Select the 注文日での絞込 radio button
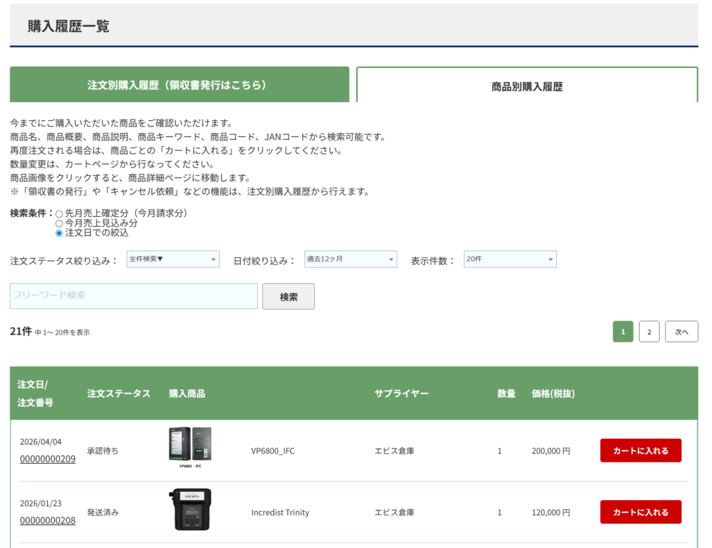The height and width of the screenshot is (548, 712). [59, 233]
